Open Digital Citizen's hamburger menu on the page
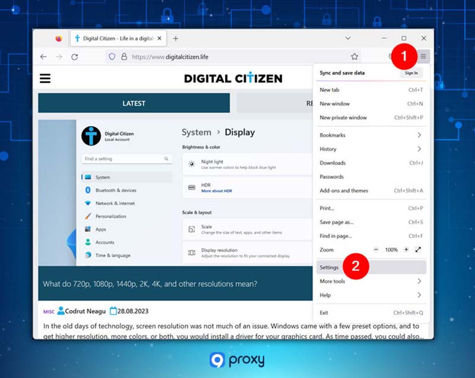 pos(45,77)
